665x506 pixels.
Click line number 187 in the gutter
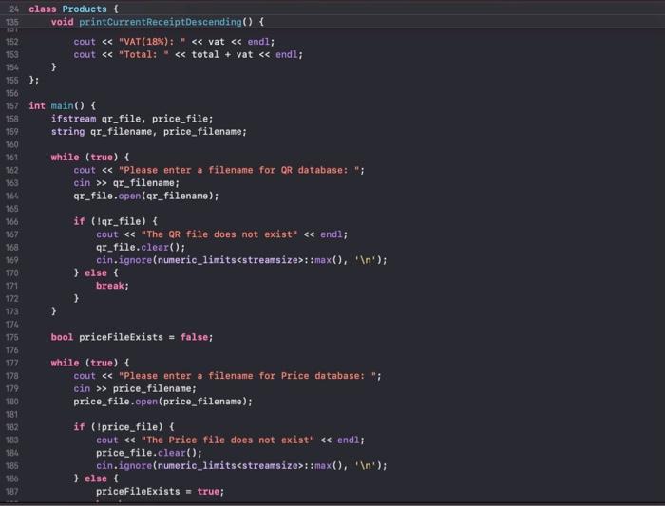coord(11,492)
